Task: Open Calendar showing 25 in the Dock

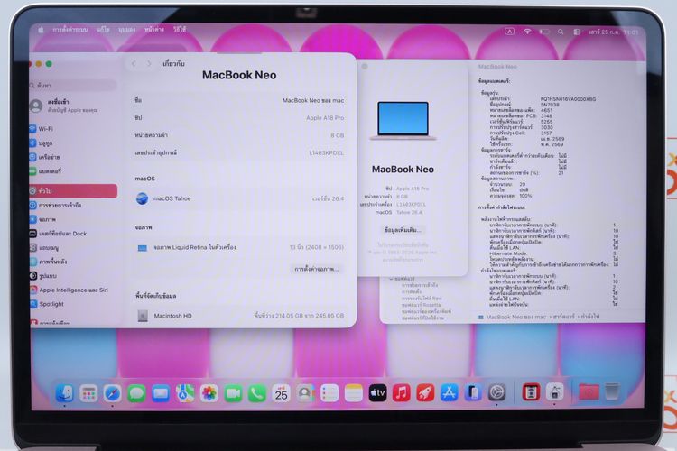Action: coord(281,393)
